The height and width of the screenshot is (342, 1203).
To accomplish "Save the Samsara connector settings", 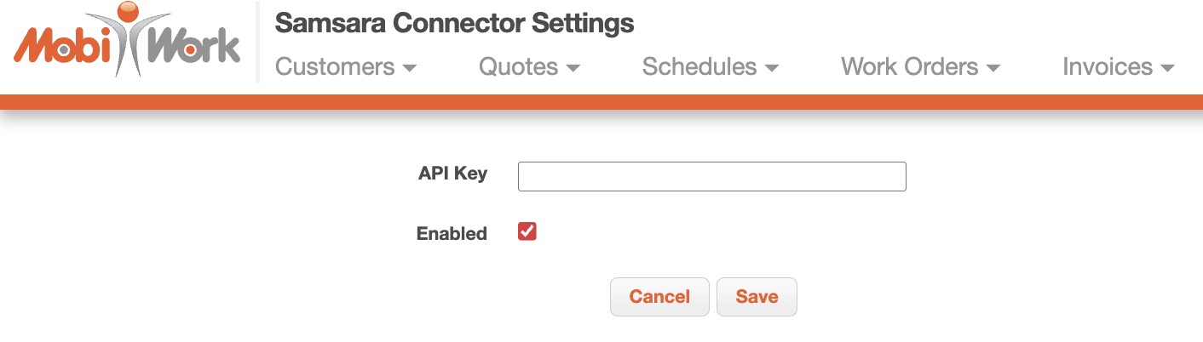I will [757, 297].
